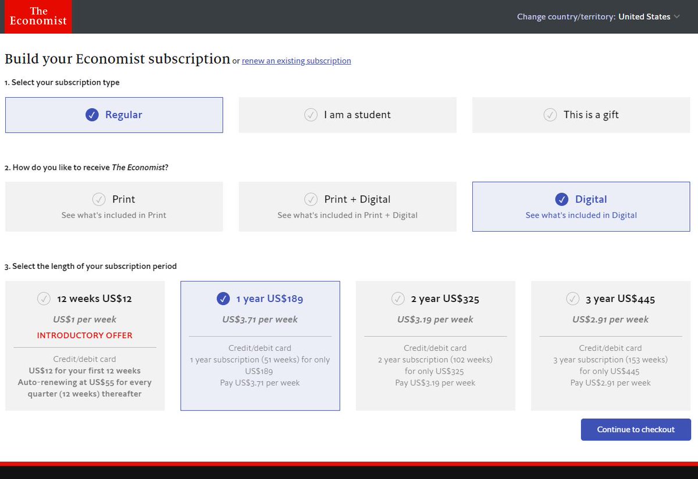Open "See what's included in Digital"
Viewport: 698px width, 479px height.
581,215
